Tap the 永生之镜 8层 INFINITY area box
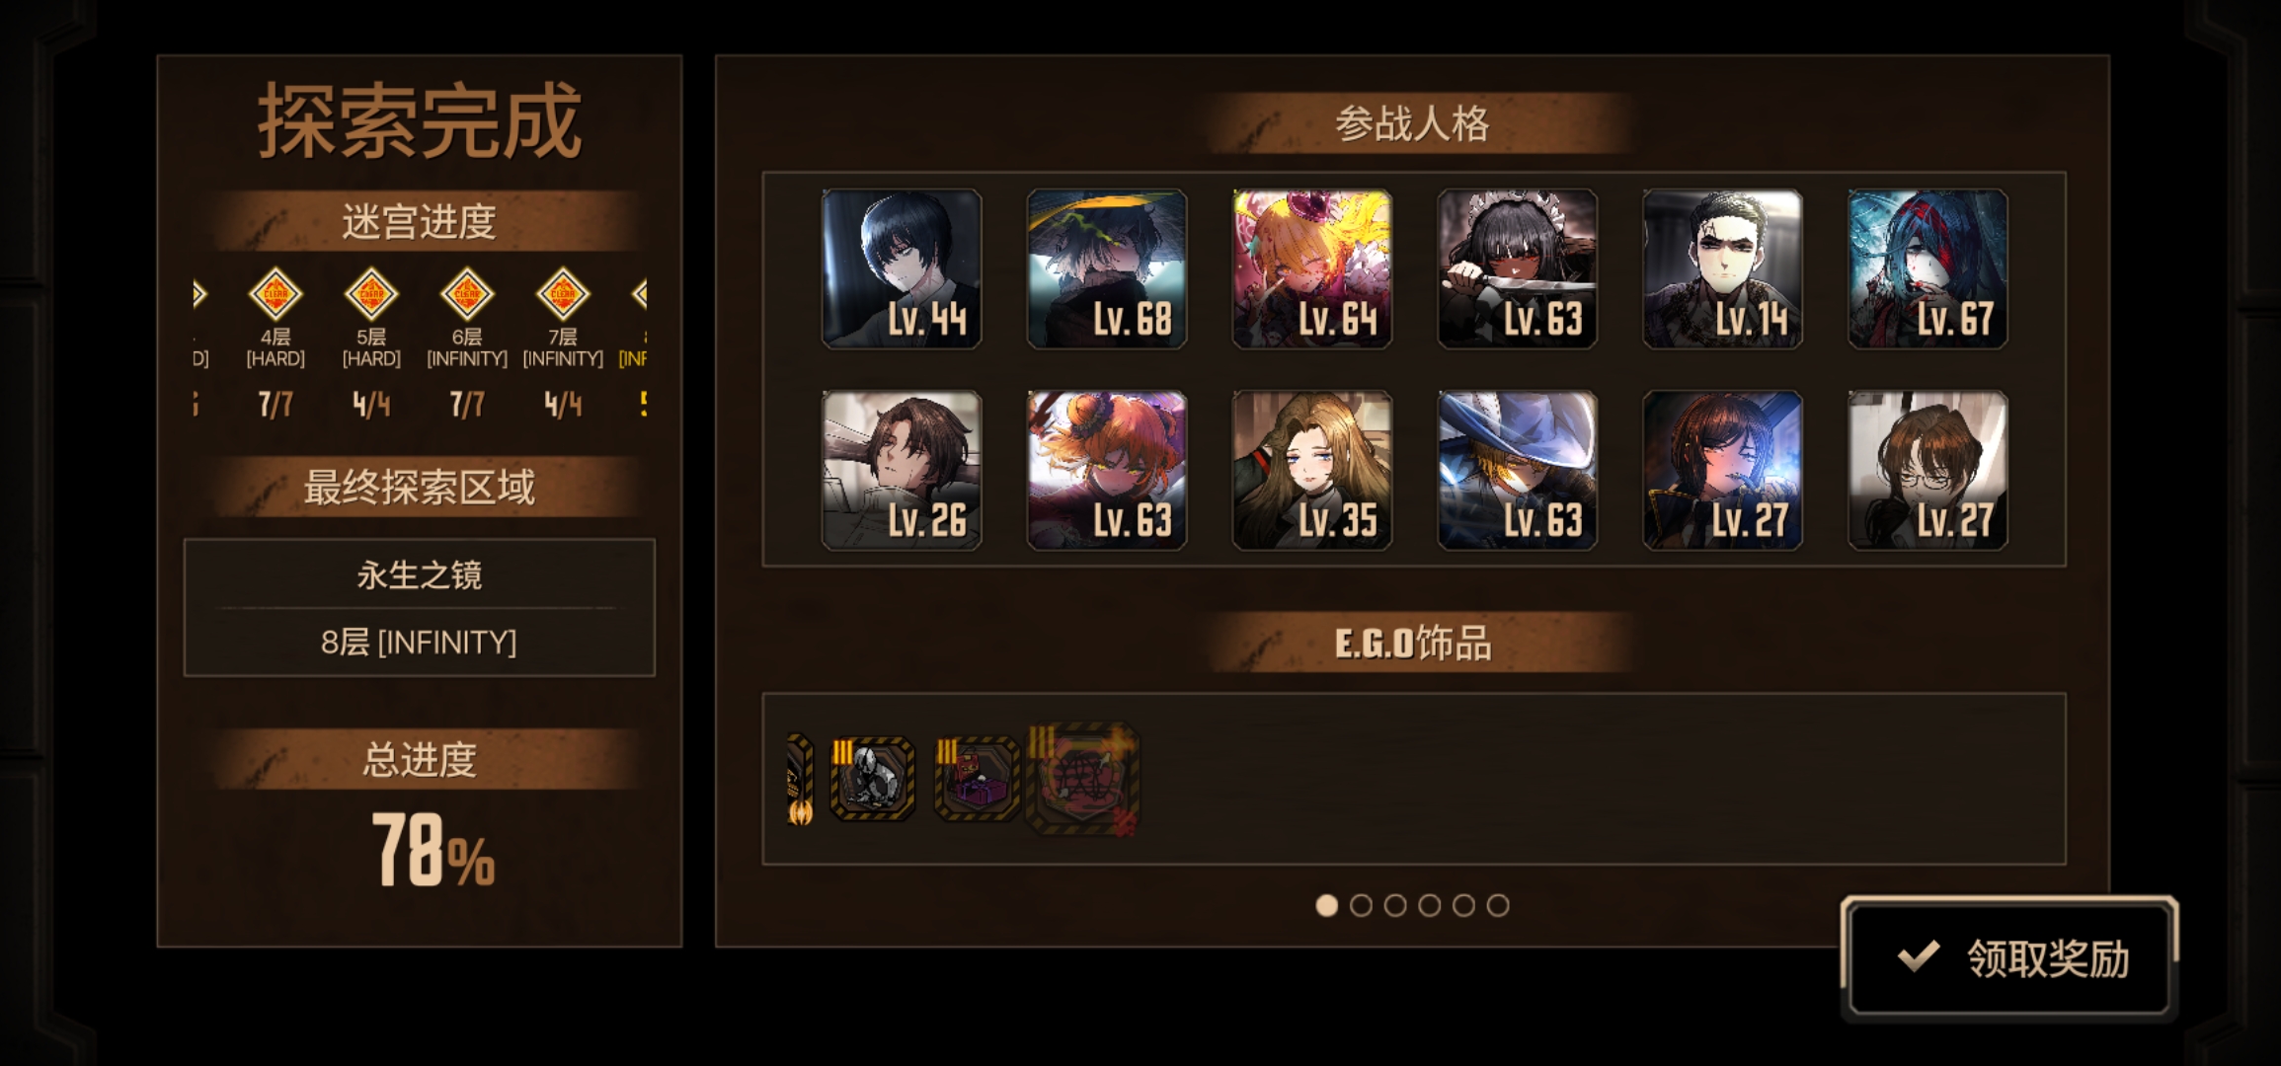Screen dimensions: 2281x1066 420,607
